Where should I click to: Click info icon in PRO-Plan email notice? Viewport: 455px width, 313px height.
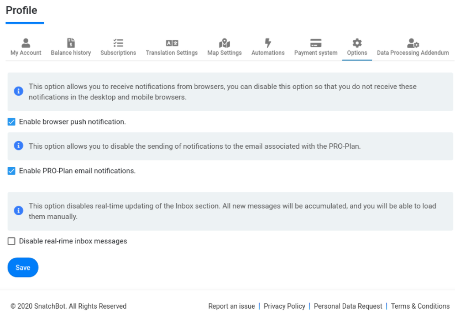[x=19, y=145]
